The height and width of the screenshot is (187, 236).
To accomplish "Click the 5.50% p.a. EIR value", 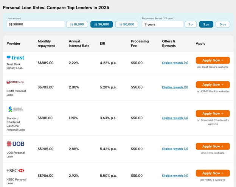I will point(108,176).
